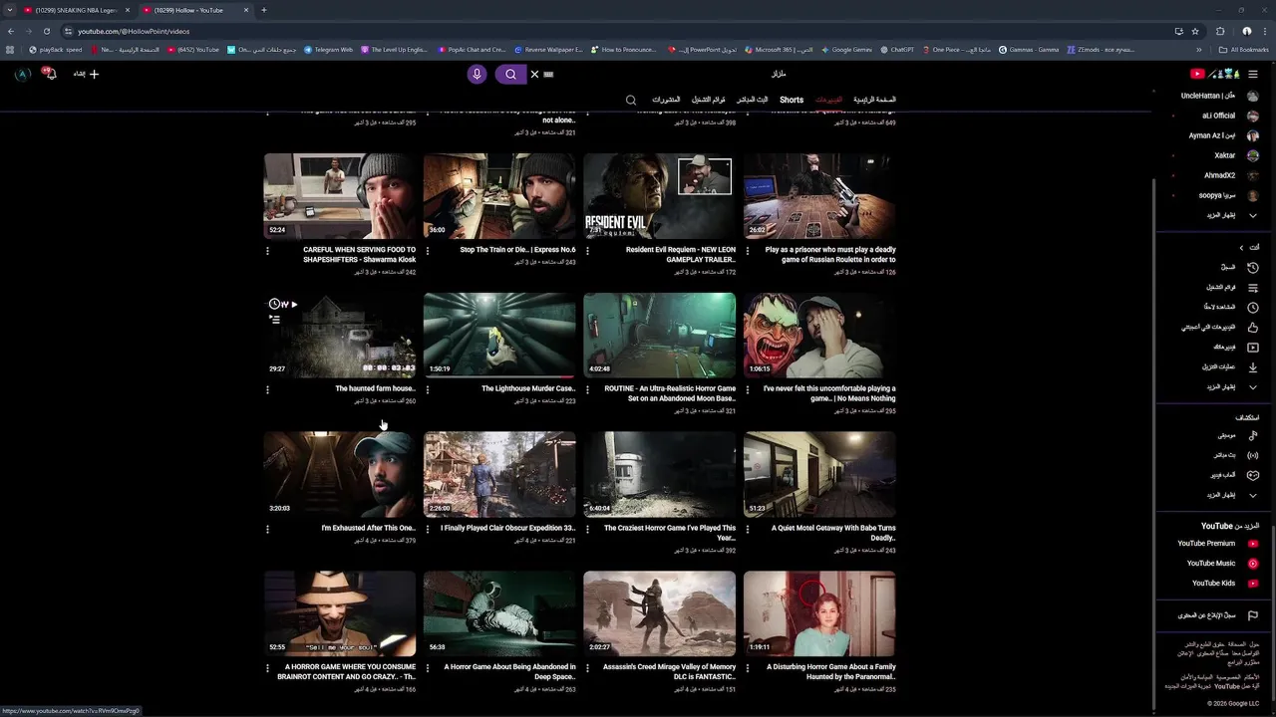Viewport: 1276px width, 717px height.
Task: Open the on-screen keyboard icon in search
Action: point(548,74)
